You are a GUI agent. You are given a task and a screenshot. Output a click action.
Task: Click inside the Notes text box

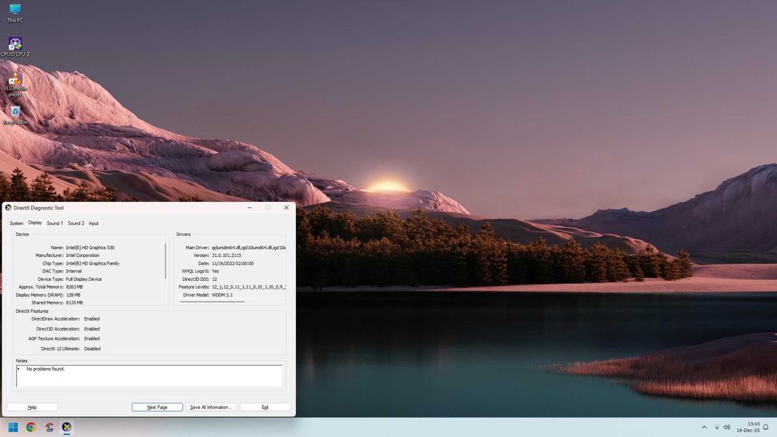[x=149, y=376]
